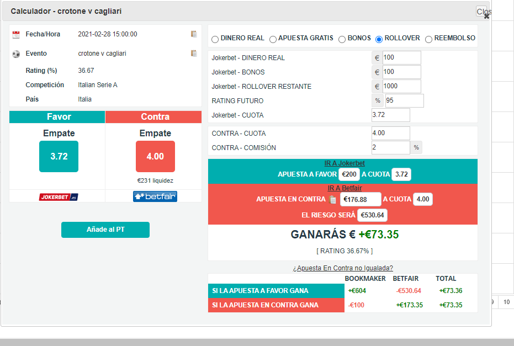Open the IR A Jokerbet link
Viewport: 514px width, 346px height.
click(344, 163)
